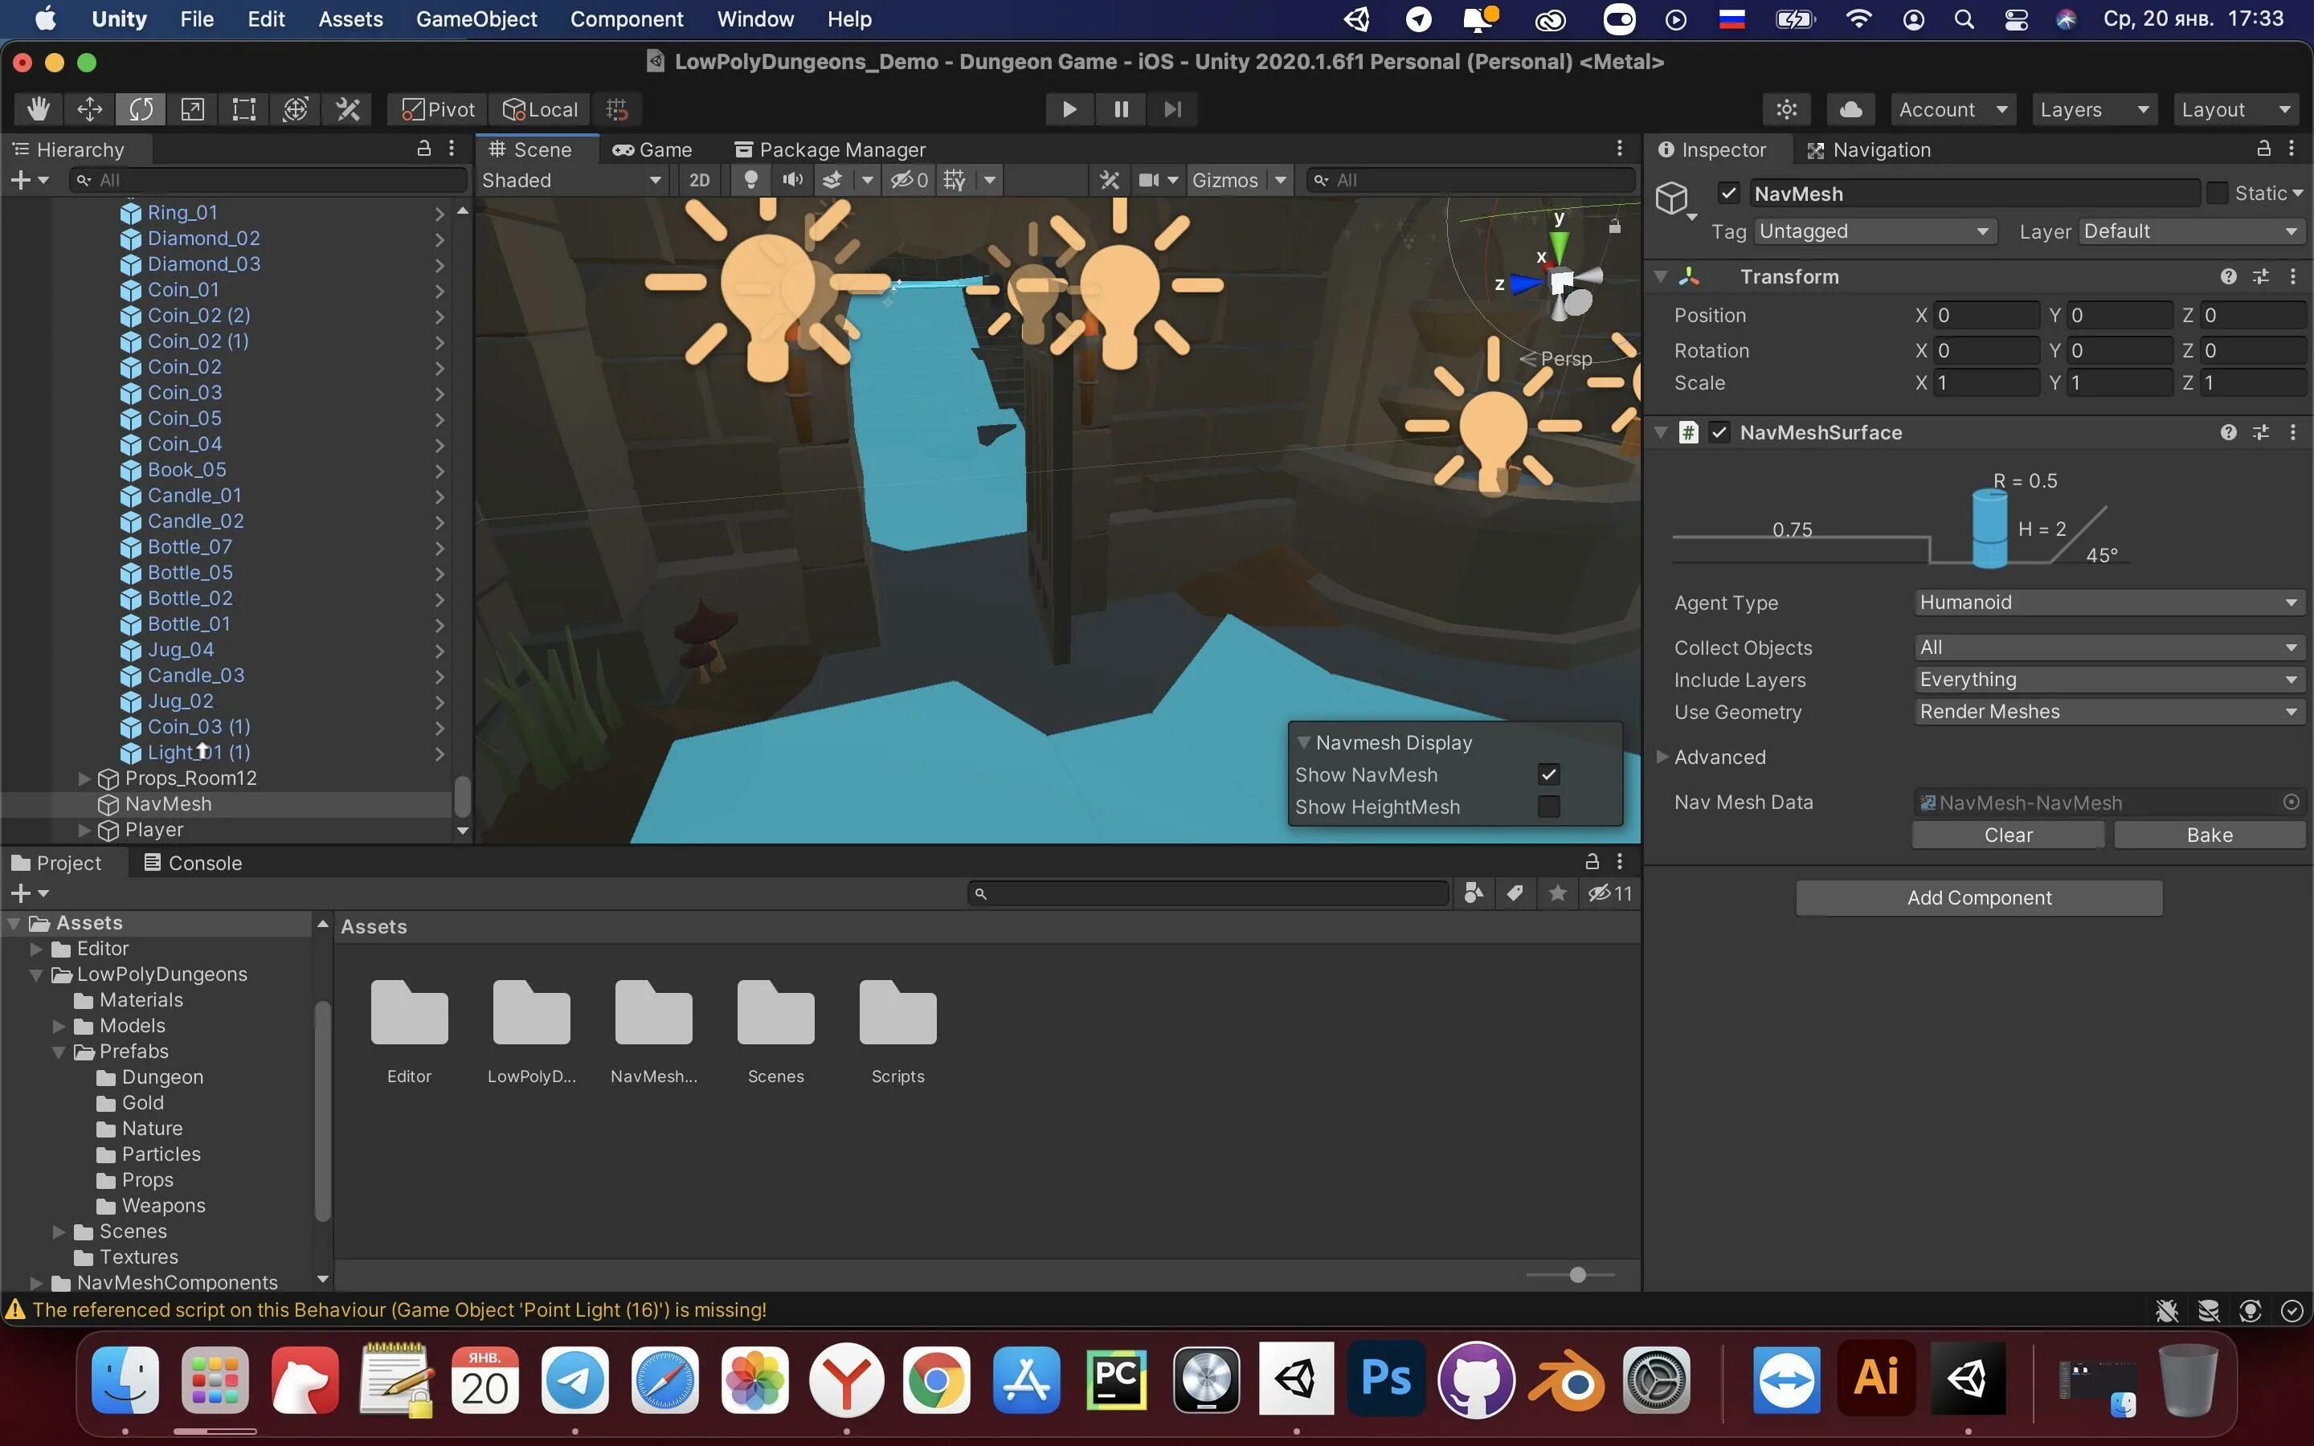2314x1446 pixels.
Task: Check Show HeightMesh option
Action: (1549, 807)
